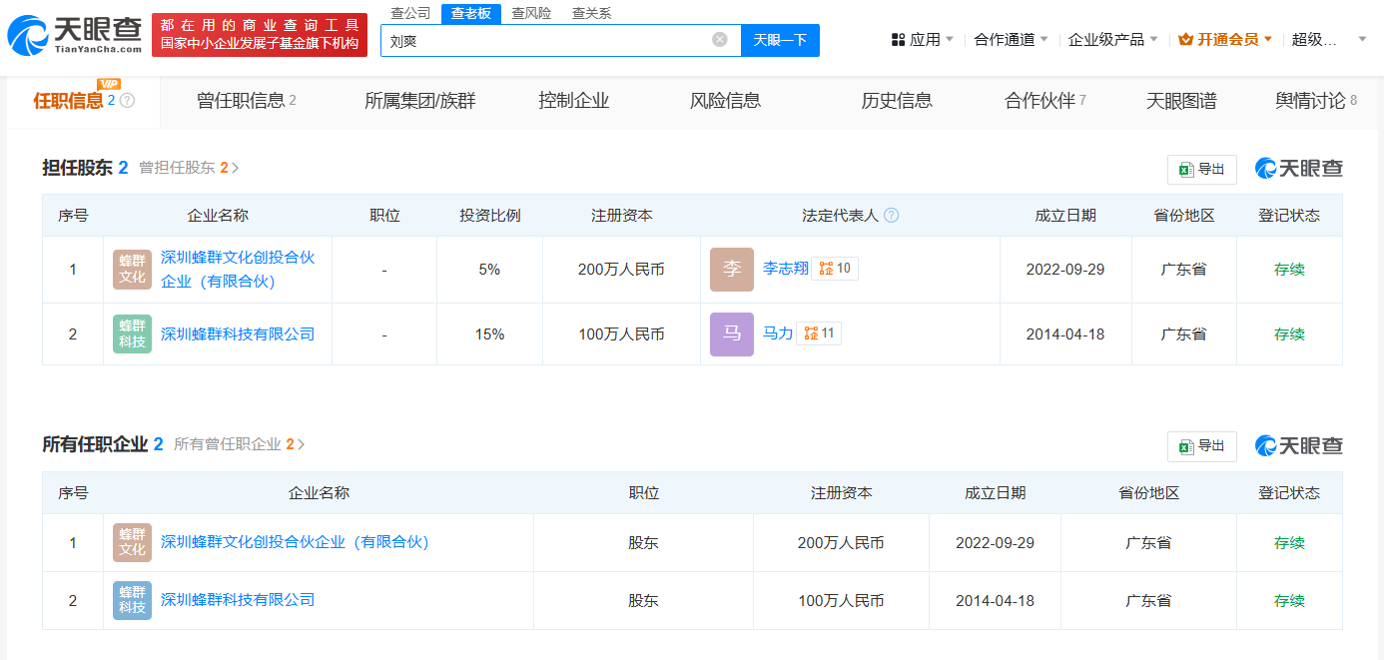Open 李志翔 relationship badge showing 10
The image size is (1384, 660).
point(835,269)
